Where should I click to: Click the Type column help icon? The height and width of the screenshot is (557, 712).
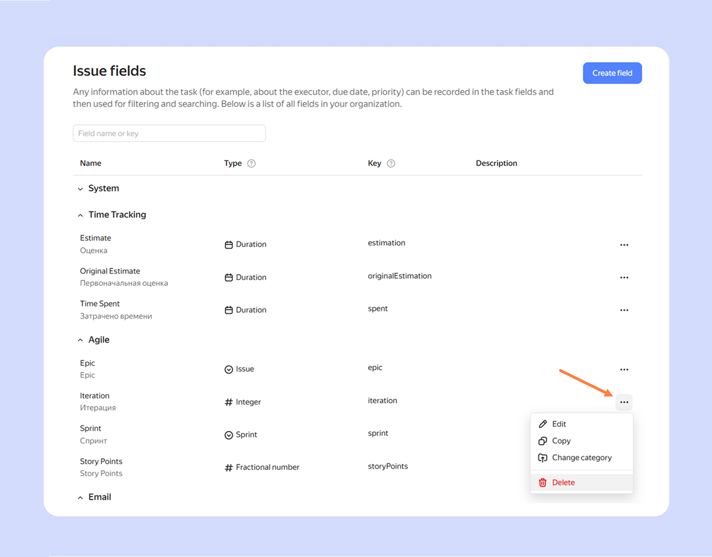(x=251, y=163)
